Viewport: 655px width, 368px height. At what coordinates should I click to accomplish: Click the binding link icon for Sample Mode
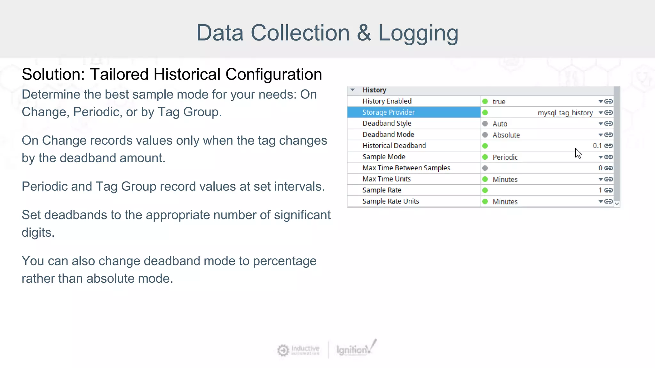coord(609,157)
